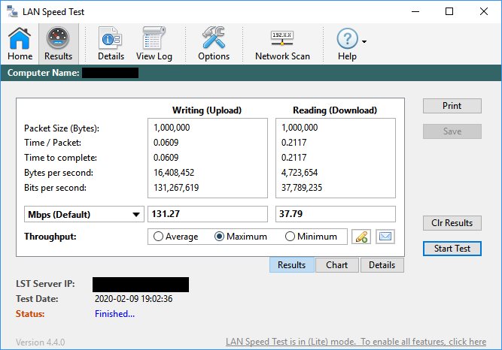The image size is (502, 350).
Task: Click the Writing (Upload) column header
Action: point(207,110)
